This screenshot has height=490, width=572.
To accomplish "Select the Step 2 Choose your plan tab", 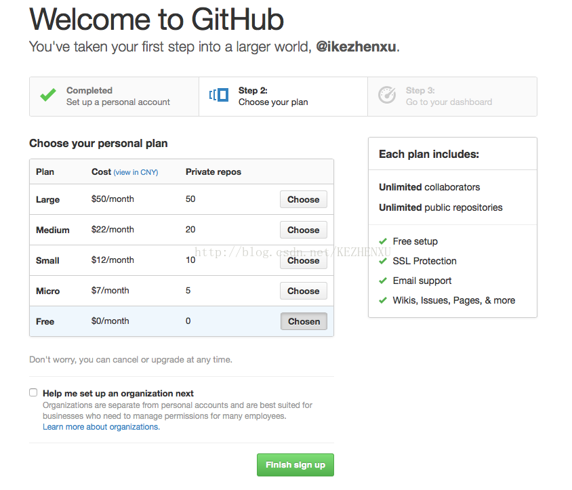I will coord(283,97).
